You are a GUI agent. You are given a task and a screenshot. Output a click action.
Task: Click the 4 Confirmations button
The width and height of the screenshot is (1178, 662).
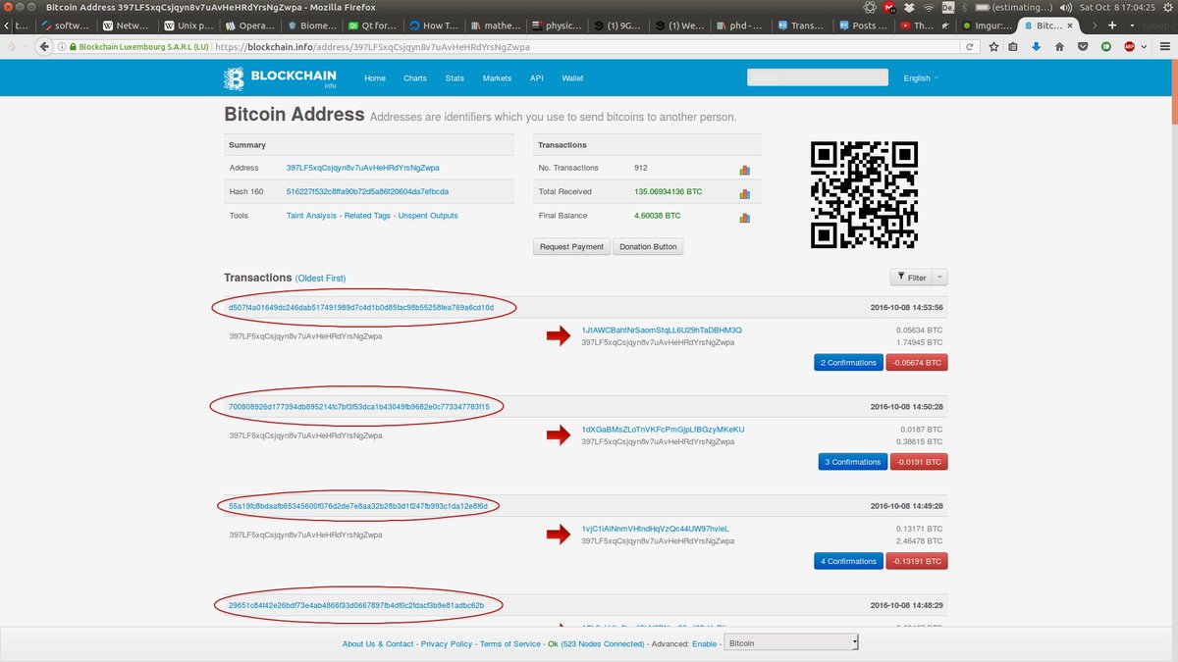(x=848, y=561)
